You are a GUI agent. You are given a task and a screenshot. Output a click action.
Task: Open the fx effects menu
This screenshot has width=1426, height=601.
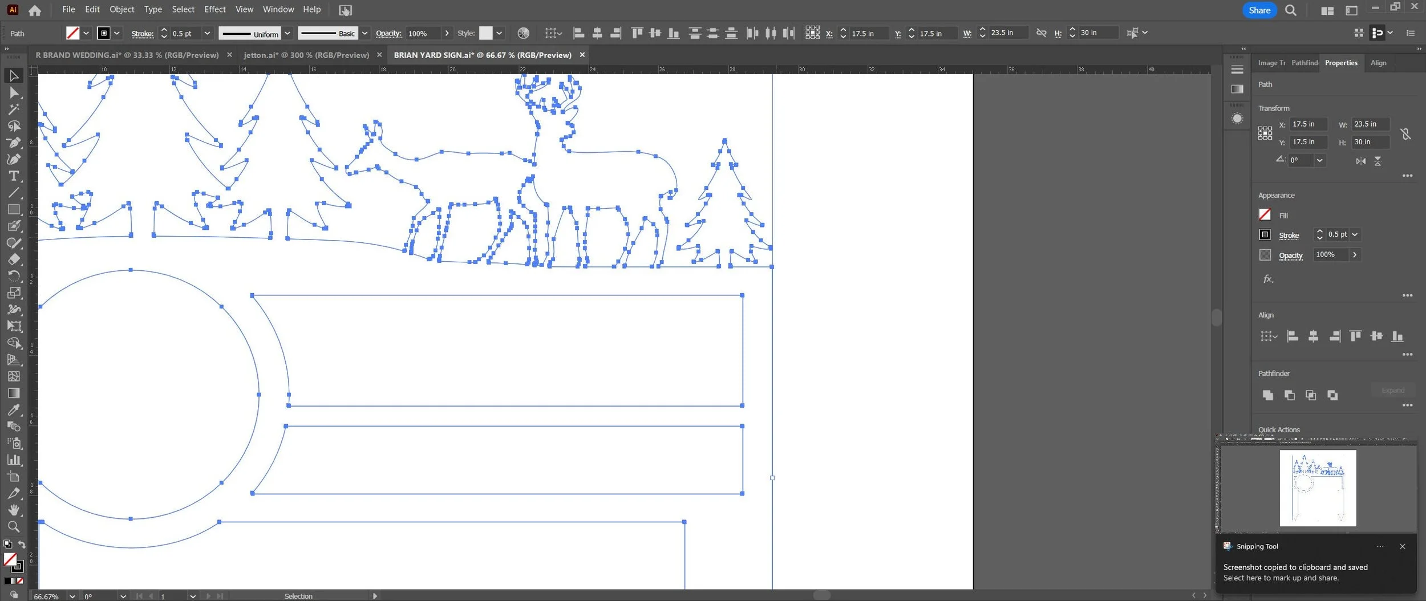[1268, 279]
